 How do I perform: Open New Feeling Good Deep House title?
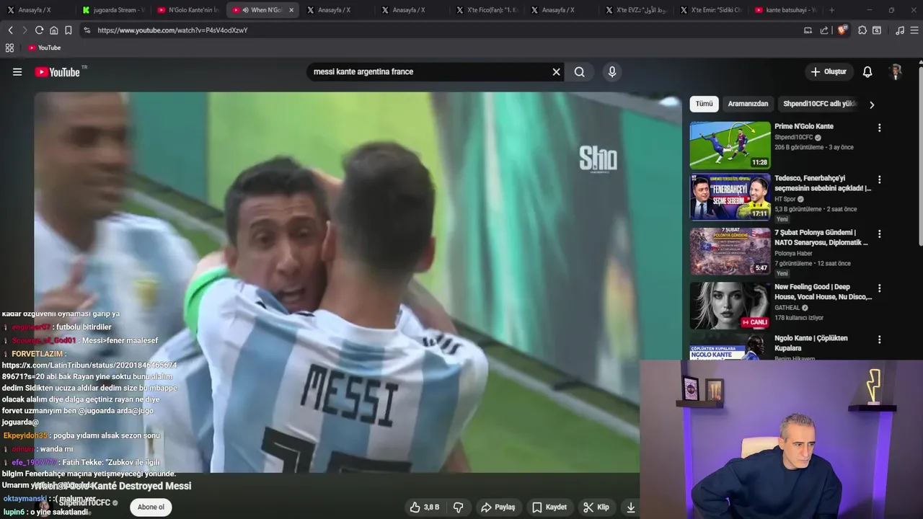[x=823, y=292]
